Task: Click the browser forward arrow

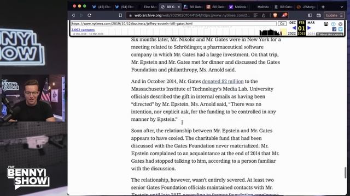Action: tap(81, 15)
